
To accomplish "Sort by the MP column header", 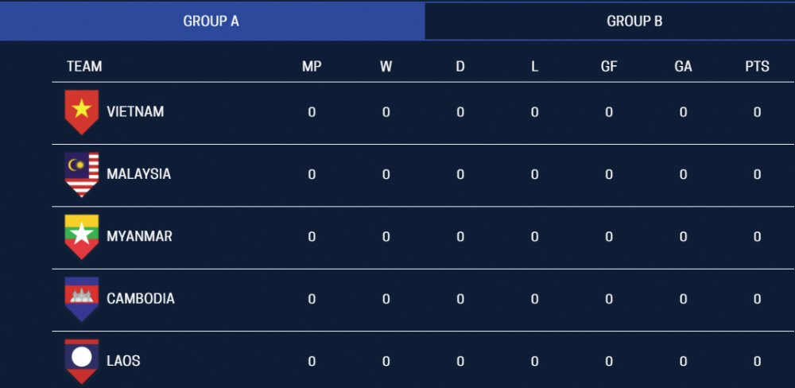I will coord(312,67).
